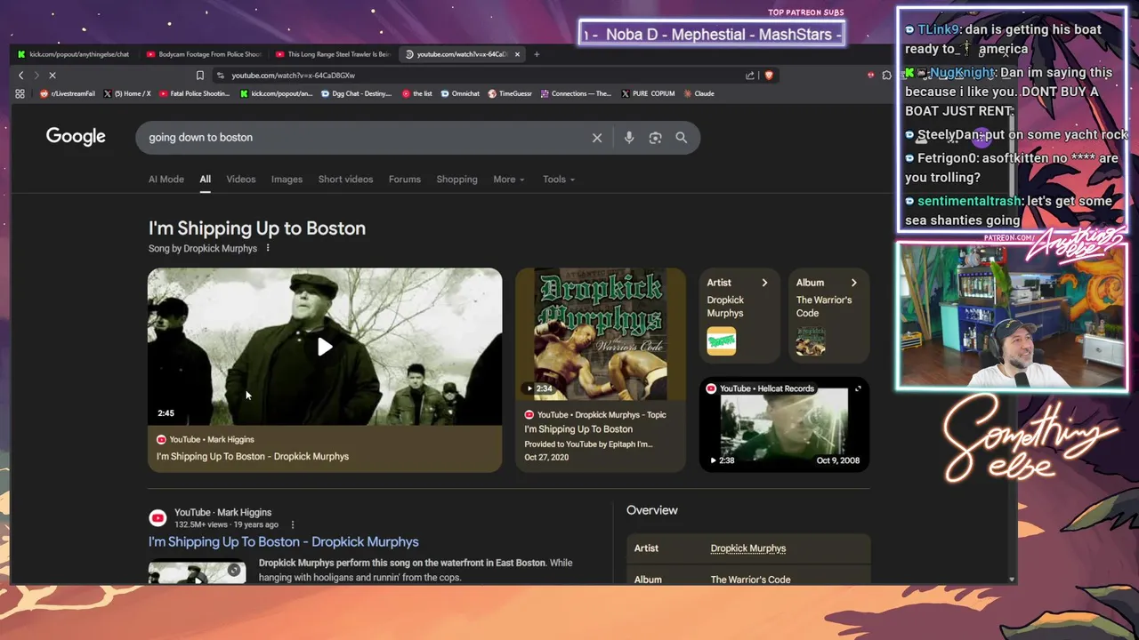Switch to the Bodycam Footage From Police tab

204,54
